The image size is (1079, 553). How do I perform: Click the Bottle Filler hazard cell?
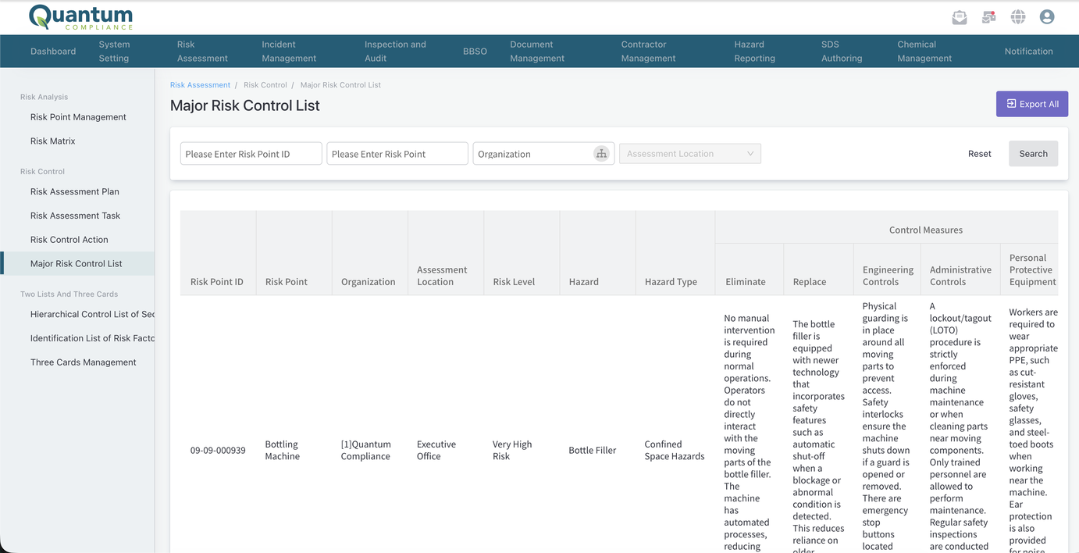(x=593, y=451)
